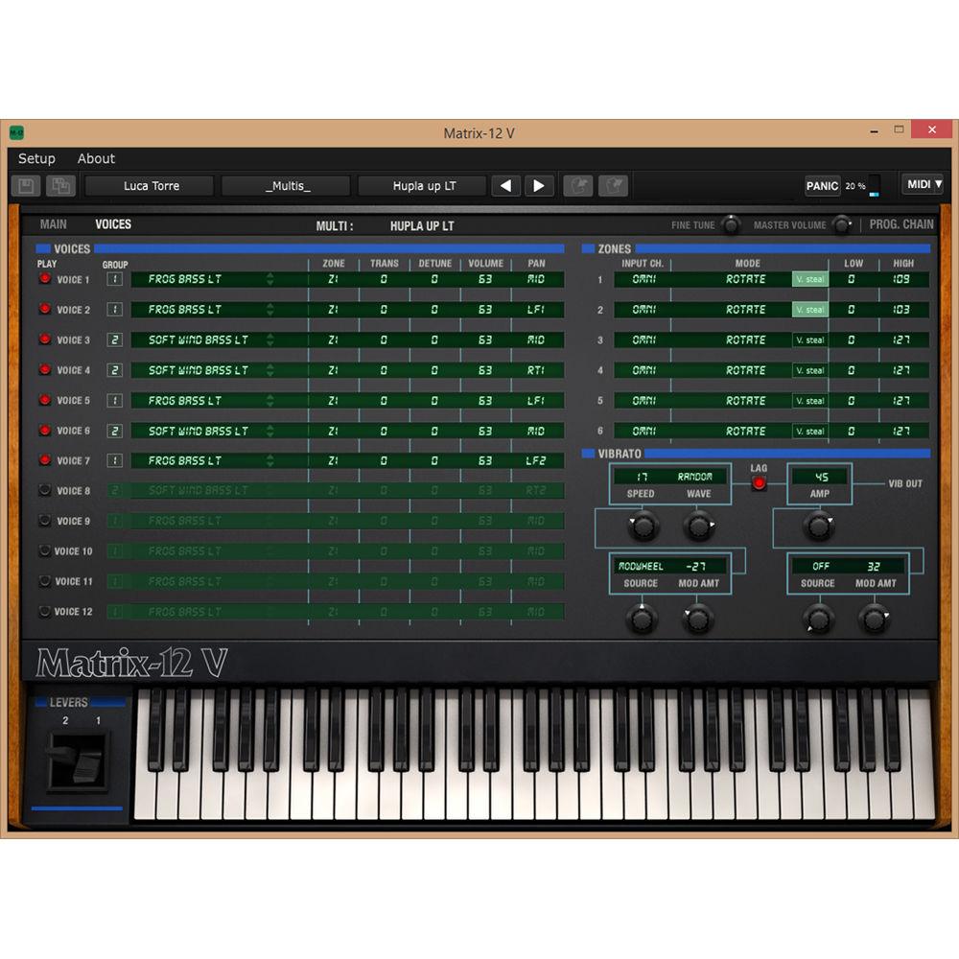This screenshot has width=959, height=959.
Task: Click the import bank icon
Action: (x=578, y=185)
